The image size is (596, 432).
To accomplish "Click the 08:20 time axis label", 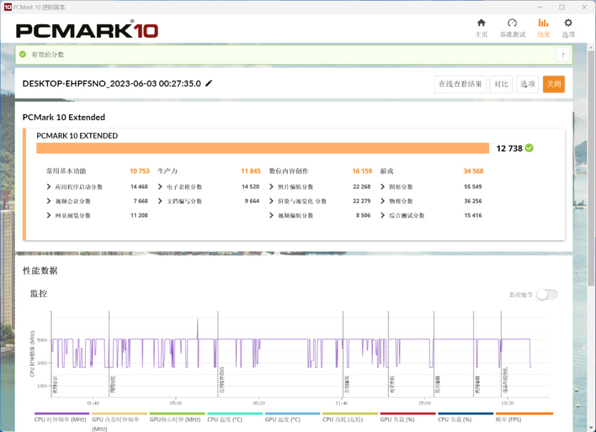I will tap(259, 403).
